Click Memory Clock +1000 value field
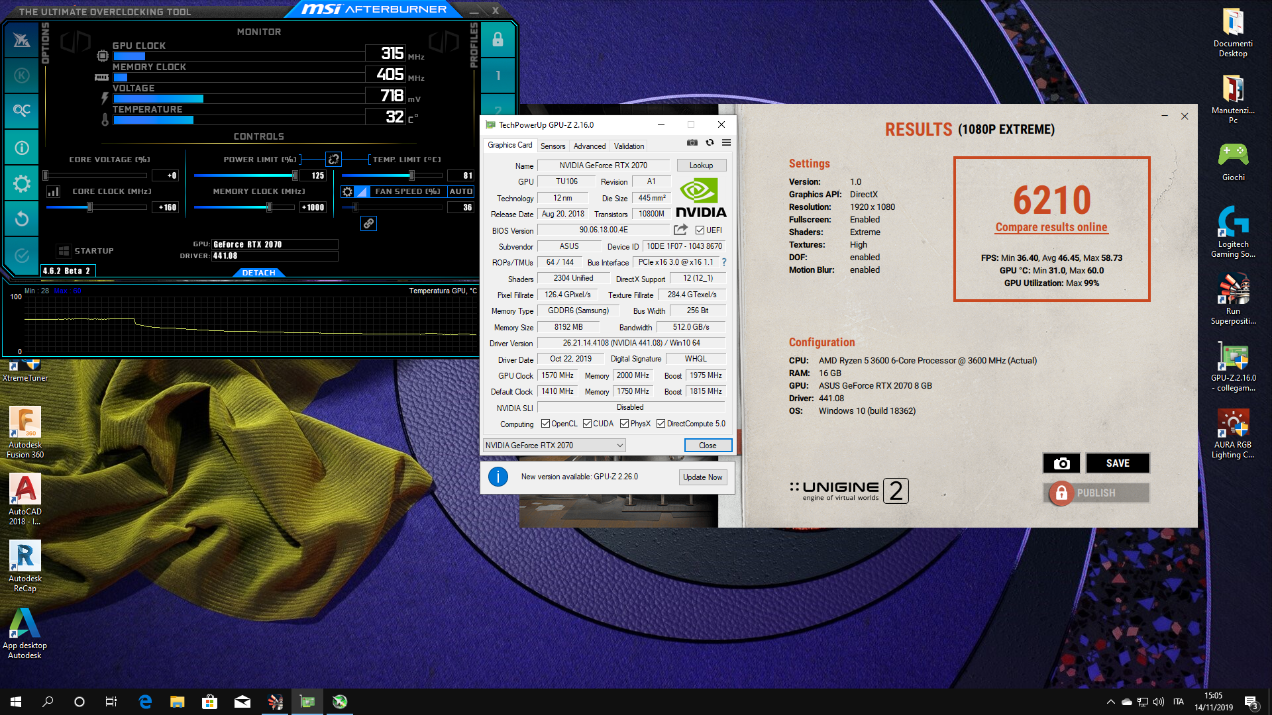The width and height of the screenshot is (1272, 715). click(313, 207)
